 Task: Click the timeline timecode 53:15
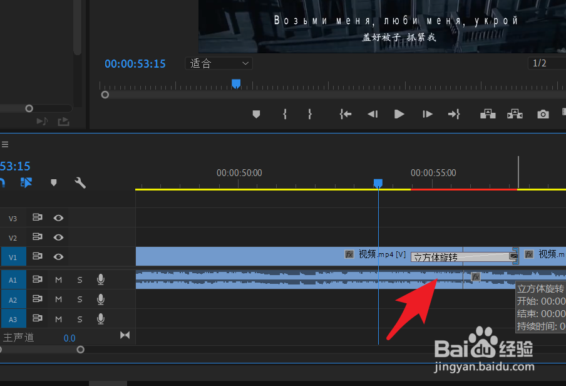pyautogui.click(x=15, y=166)
